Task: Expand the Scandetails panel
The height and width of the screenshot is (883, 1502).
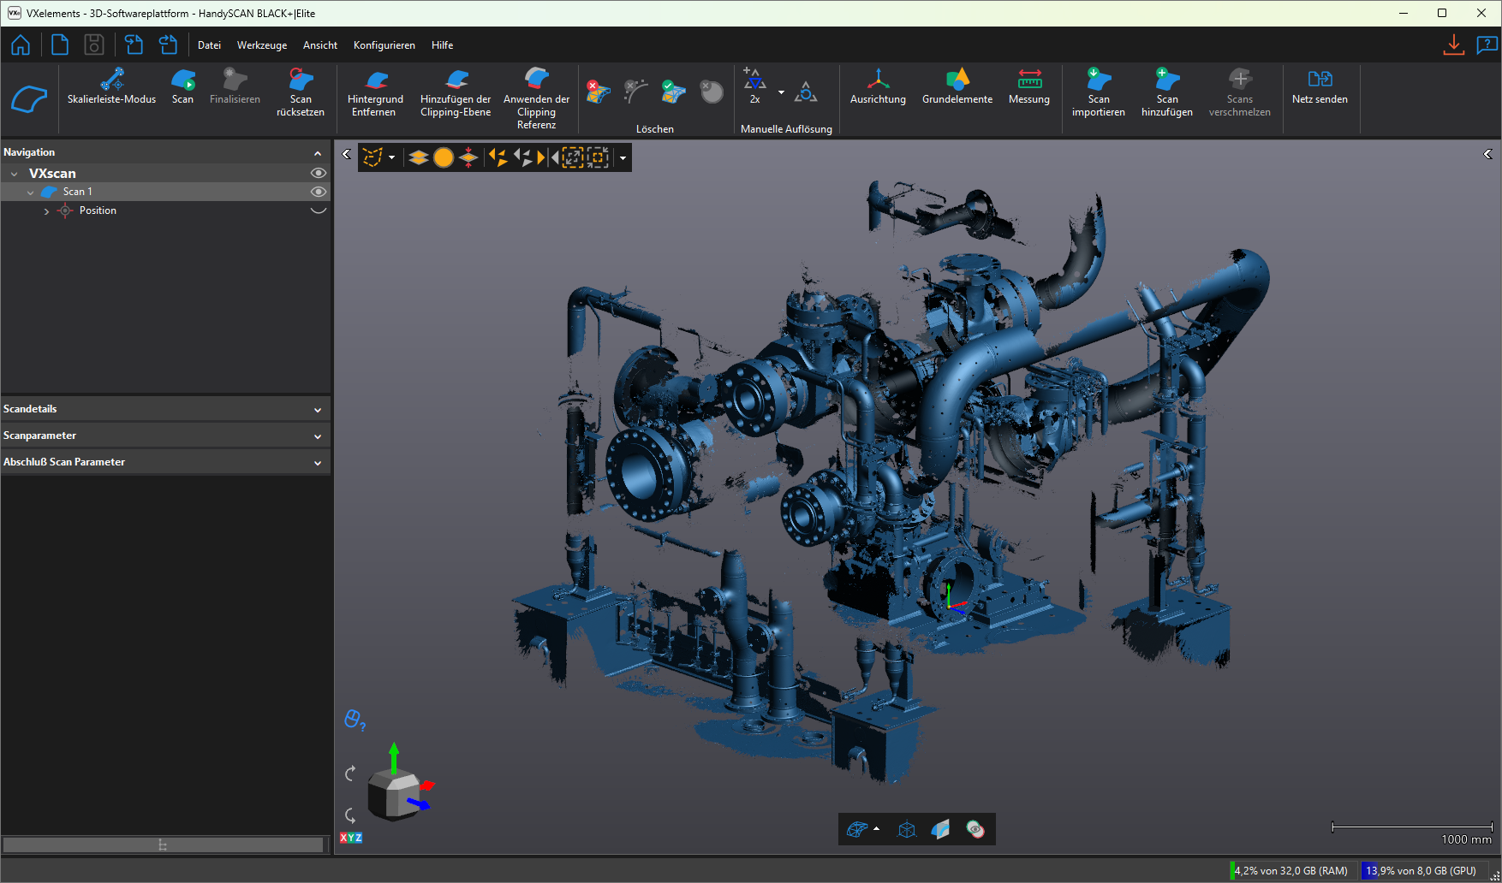Action: pos(318,410)
